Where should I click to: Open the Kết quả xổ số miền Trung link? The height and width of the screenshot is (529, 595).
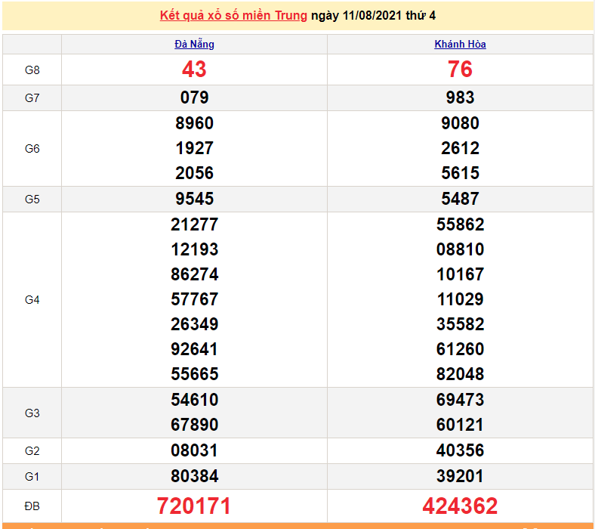(x=233, y=16)
